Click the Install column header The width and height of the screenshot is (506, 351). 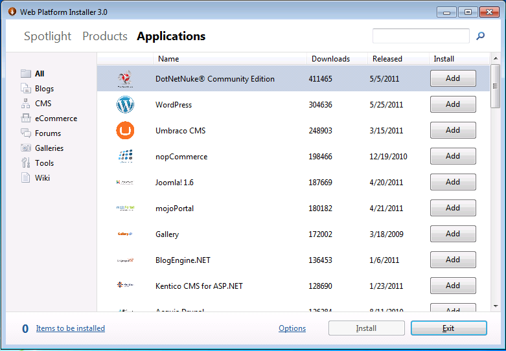click(x=459, y=59)
